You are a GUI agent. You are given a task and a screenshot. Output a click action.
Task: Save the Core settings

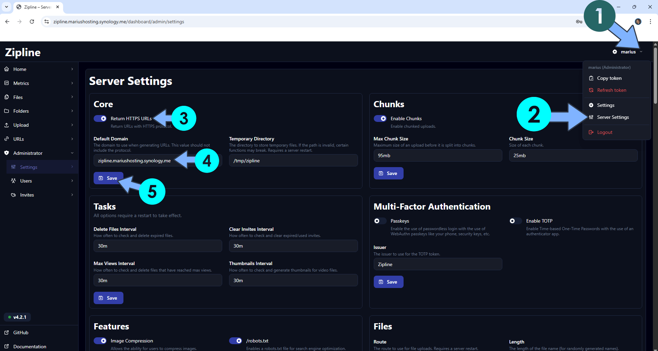[x=108, y=178]
